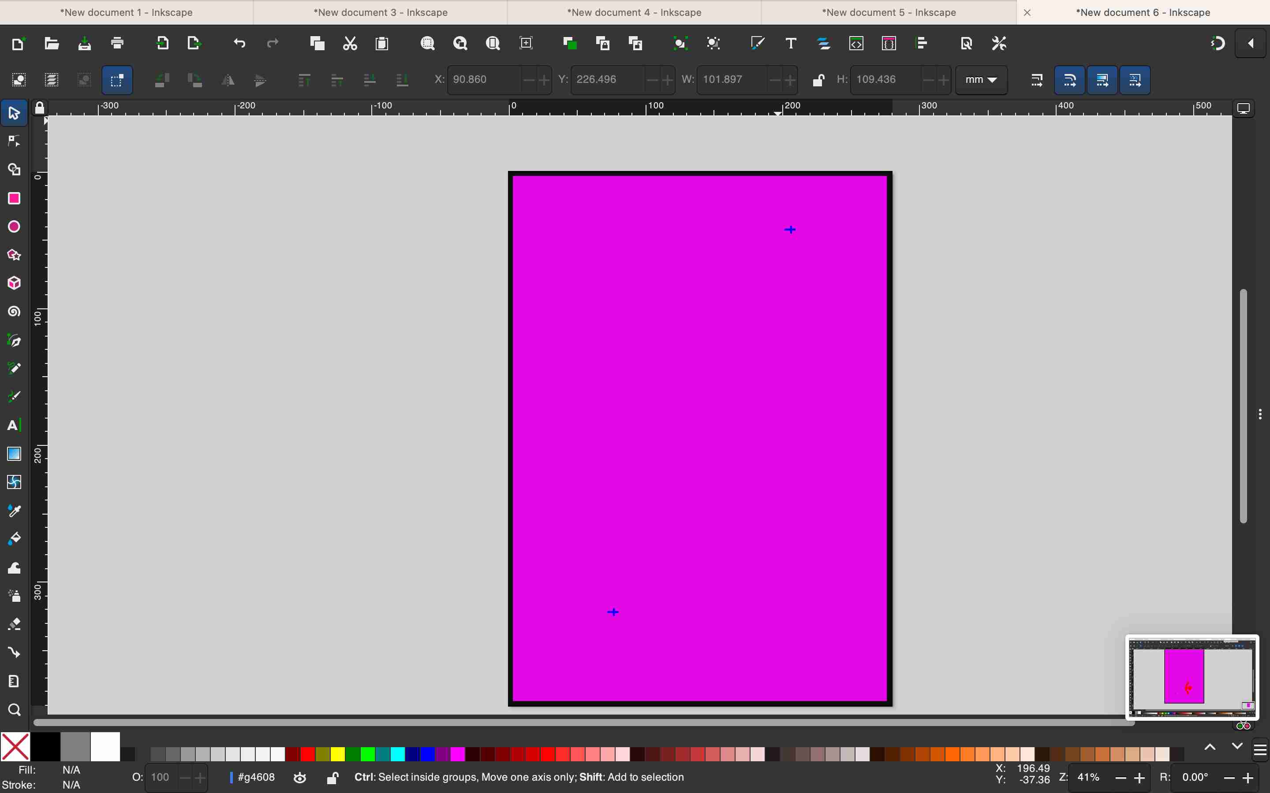Click the Save document icon
The height and width of the screenshot is (793, 1270).
pos(85,43)
